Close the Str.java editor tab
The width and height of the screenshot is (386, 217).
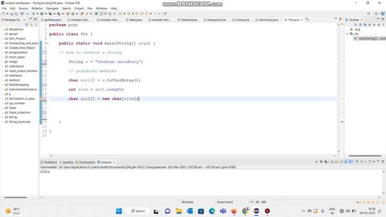coord(302,20)
